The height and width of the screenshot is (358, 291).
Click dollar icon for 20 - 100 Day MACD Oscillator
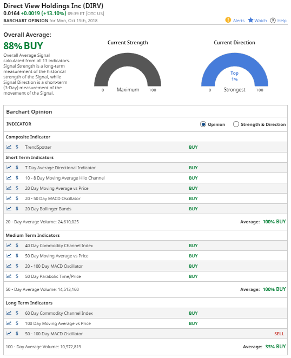17,266
